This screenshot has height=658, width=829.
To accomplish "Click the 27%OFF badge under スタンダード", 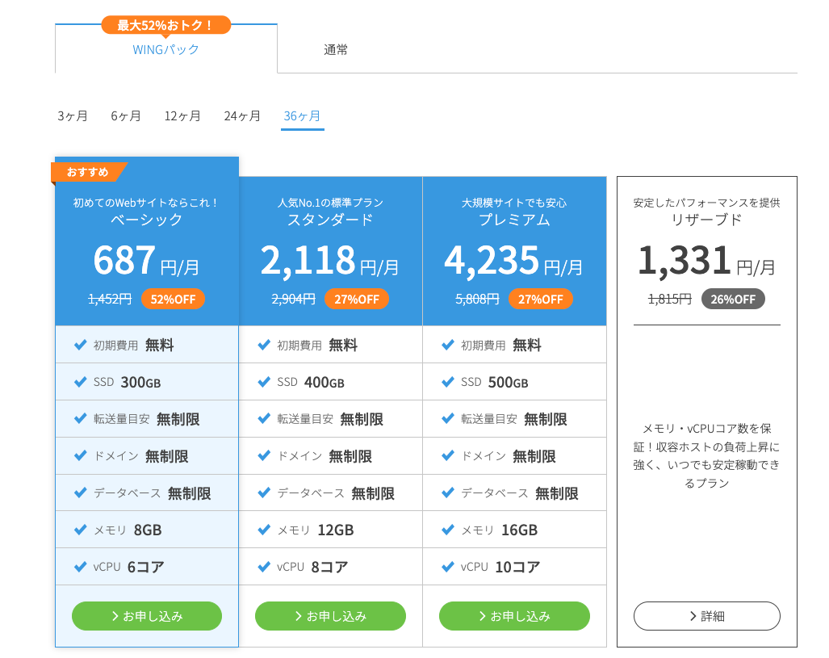I will [x=357, y=300].
